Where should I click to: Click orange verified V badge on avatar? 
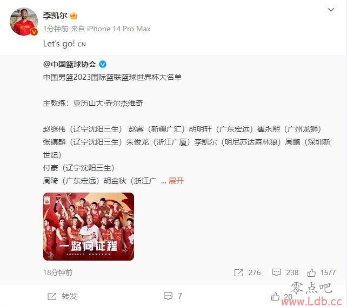34,32
